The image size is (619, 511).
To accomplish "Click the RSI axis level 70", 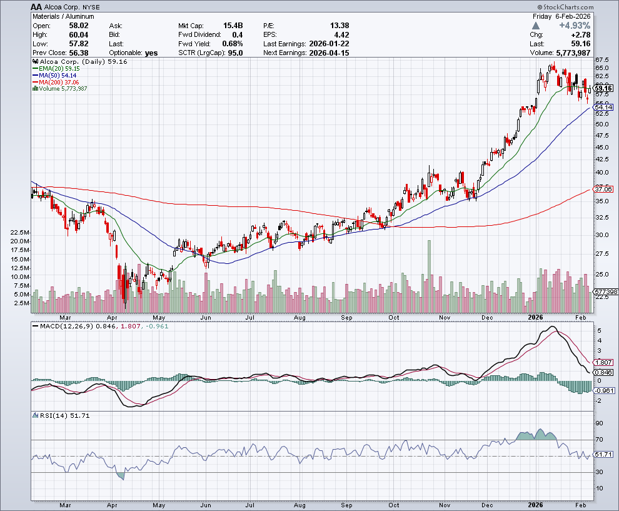I will click(599, 440).
